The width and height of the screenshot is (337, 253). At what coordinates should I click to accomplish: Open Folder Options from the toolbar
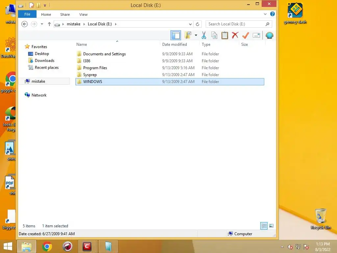(x=188, y=35)
